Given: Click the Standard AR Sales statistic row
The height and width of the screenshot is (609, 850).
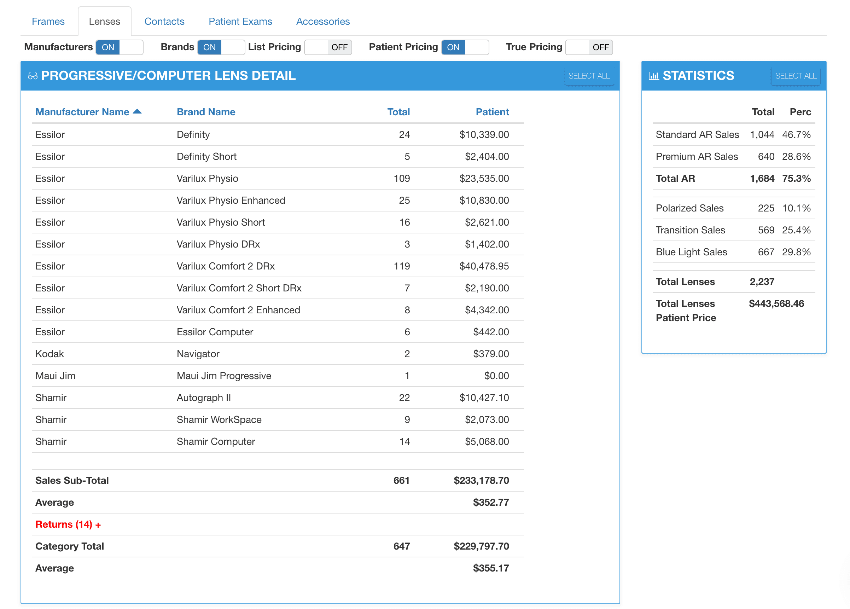Looking at the screenshot, I should point(733,134).
